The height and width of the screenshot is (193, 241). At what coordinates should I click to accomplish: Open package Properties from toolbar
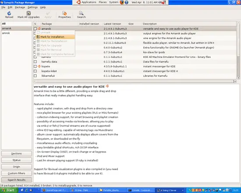coord(64,15)
